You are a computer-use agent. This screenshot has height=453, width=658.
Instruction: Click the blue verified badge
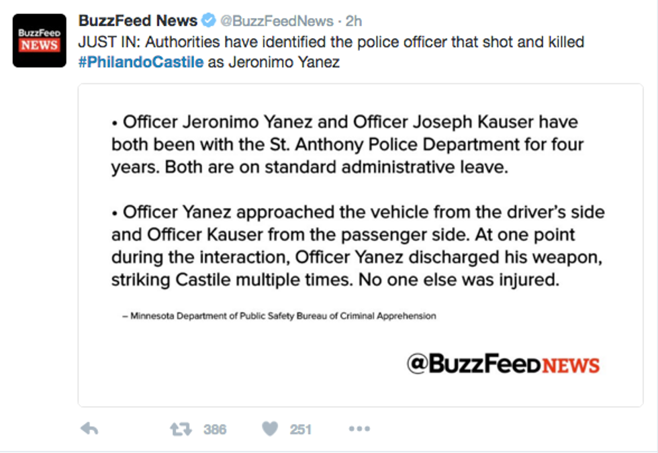click(209, 21)
